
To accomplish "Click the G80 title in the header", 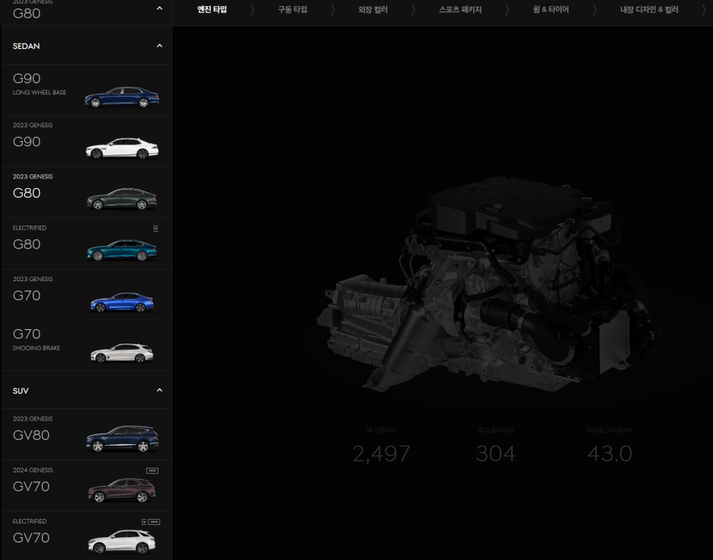I will [x=27, y=14].
